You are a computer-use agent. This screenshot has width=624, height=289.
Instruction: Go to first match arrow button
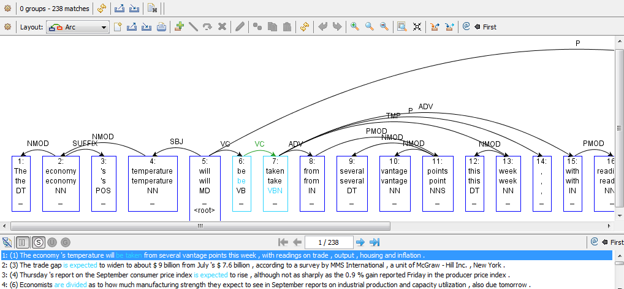click(x=283, y=242)
